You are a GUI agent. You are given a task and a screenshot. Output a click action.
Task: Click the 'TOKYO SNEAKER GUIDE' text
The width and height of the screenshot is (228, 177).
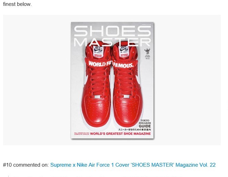(145, 124)
